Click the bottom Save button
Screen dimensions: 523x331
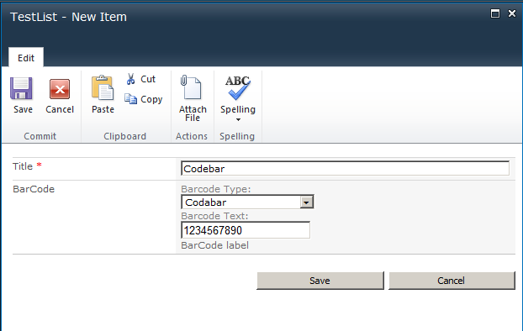320,281
